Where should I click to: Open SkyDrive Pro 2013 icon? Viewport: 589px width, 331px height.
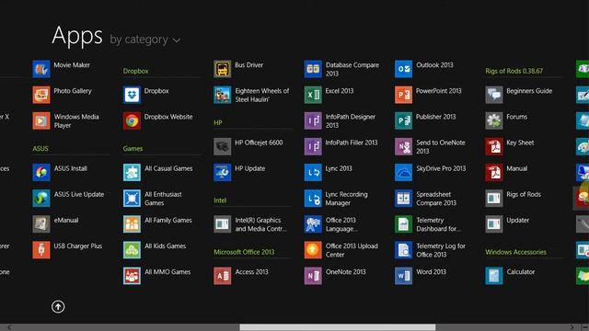click(x=403, y=173)
